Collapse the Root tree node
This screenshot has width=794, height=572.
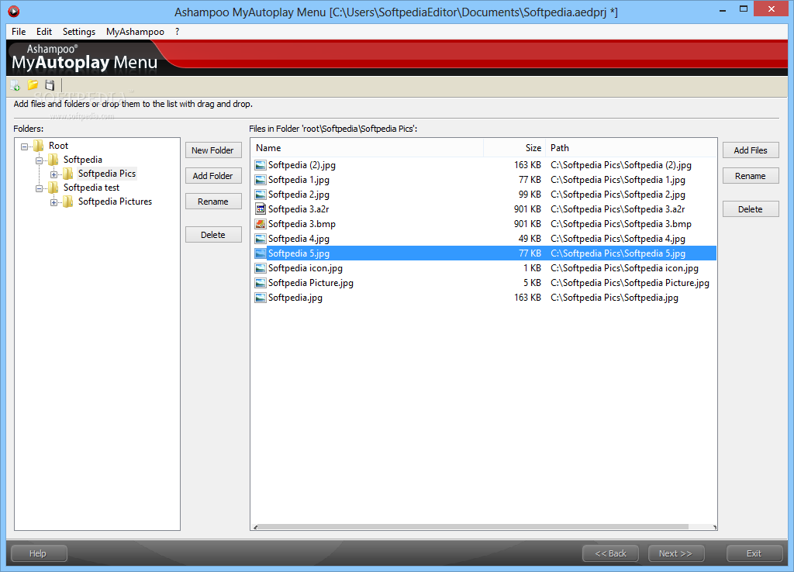(24, 146)
